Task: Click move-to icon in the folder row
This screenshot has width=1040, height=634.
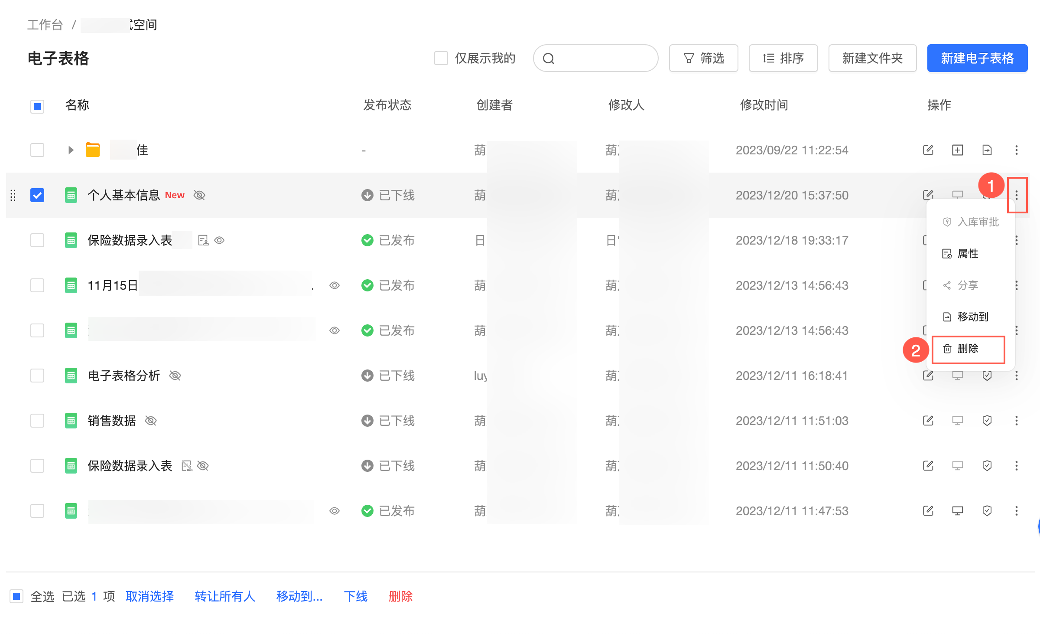Action: point(987,150)
